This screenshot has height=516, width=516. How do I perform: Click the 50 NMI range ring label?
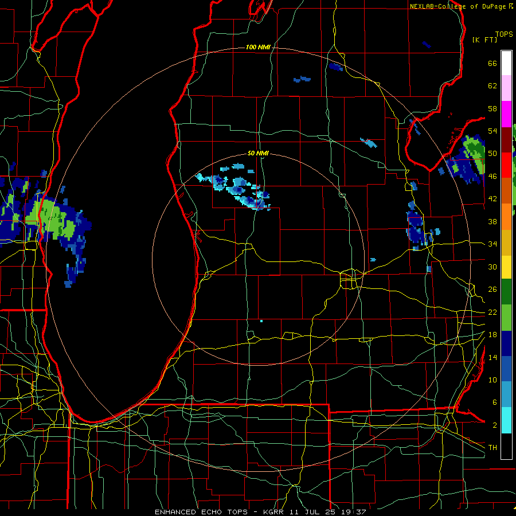pyautogui.click(x=258, y=153)
